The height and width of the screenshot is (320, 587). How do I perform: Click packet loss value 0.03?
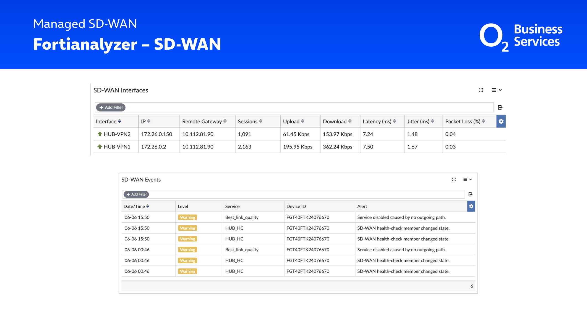(x=450, y=147)
